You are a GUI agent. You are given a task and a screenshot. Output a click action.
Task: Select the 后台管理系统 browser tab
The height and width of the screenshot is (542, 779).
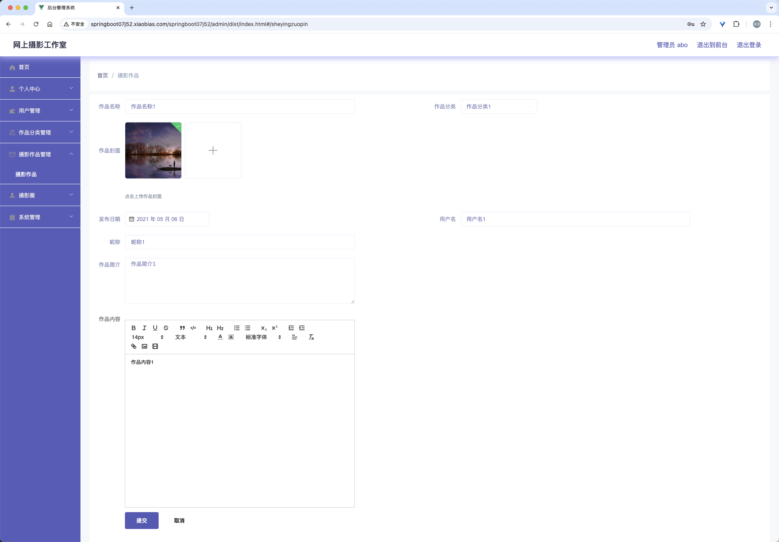point(80,8)
